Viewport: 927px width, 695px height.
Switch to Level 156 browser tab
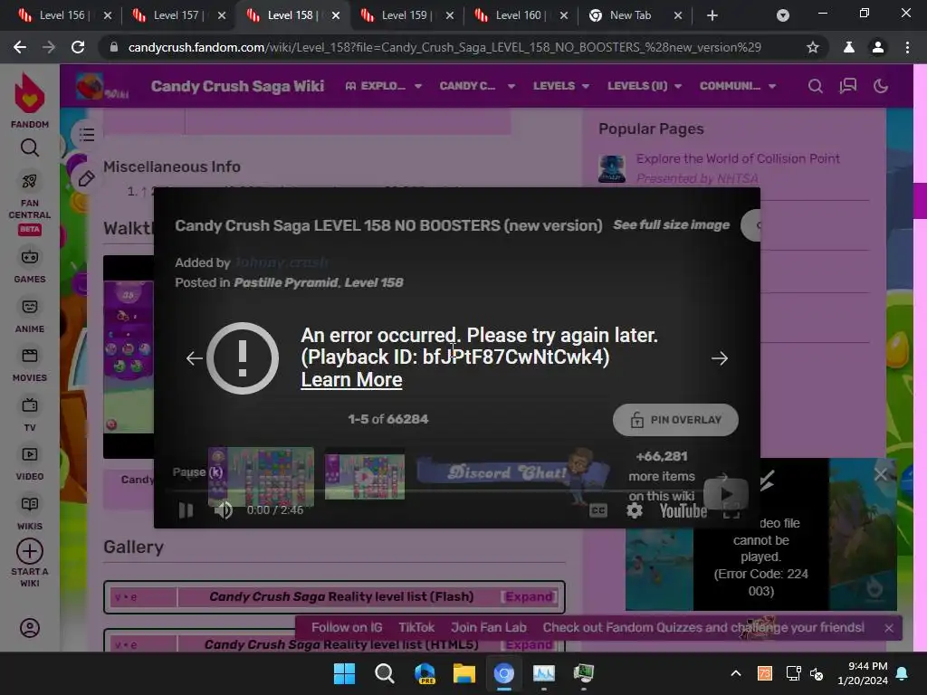pos(62,15)
